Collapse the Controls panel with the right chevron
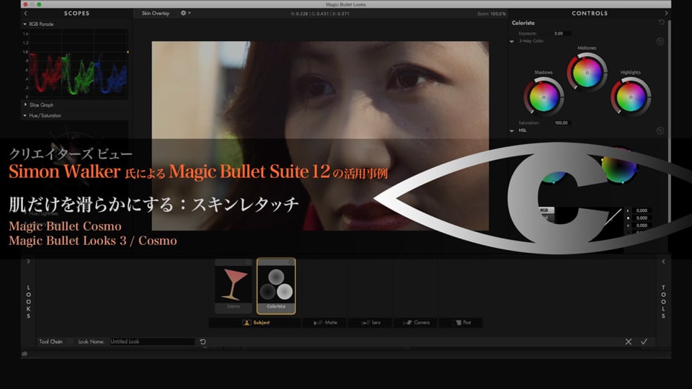Viewport: 692px width, 389px height. coord(666,13)
